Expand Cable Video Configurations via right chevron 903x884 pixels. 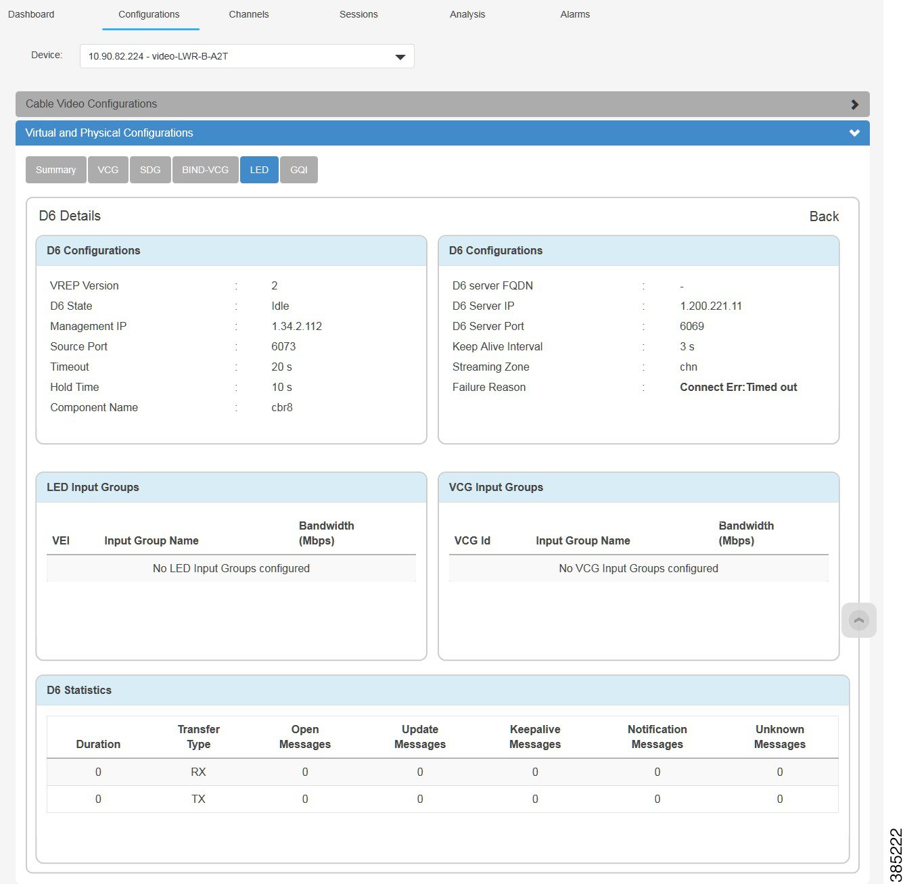[854, 103]
